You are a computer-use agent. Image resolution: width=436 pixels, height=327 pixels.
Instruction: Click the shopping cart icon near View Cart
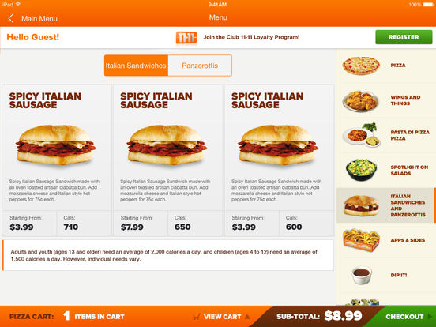click(x=197, y=317)
